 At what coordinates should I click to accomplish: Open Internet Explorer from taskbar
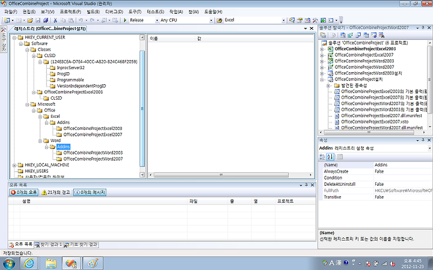29,263
